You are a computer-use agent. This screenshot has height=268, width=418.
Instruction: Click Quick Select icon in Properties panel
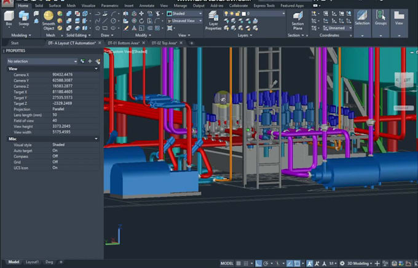pyautogui.click(x=98, y=61)
